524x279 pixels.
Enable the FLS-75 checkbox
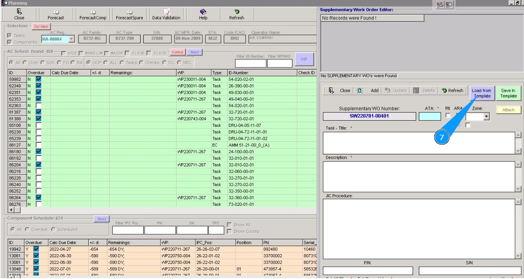pos(149,54)
